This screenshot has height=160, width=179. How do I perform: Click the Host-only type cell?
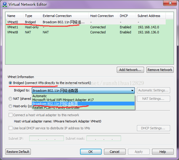point(32,27)
